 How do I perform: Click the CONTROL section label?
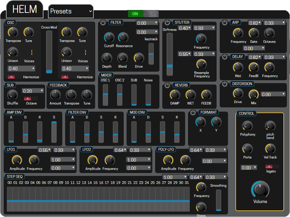pos(246,113)
